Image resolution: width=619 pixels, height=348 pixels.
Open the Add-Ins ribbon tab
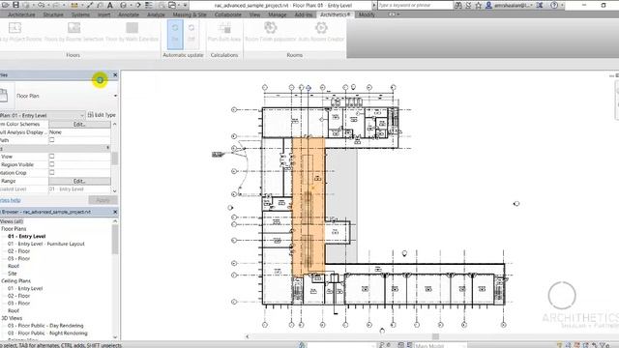coord(304,14)
